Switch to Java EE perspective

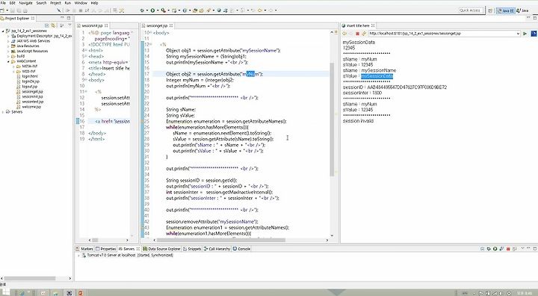click(x=506, y=10)
